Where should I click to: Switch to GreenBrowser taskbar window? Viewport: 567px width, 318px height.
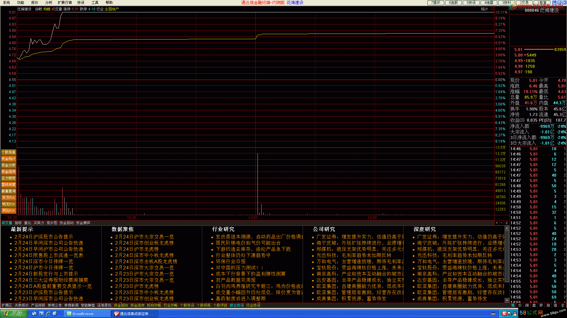pyautogui.click(x=87, y=314)
